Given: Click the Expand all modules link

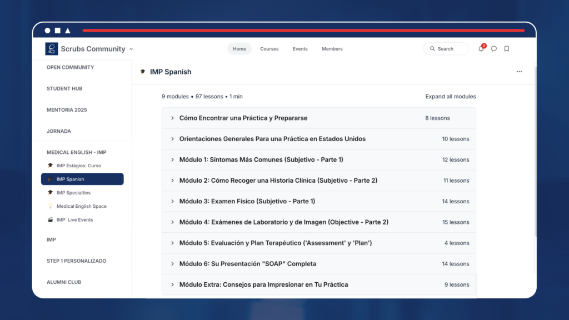Looking at the screenshot, I should (x=450, y=97).
